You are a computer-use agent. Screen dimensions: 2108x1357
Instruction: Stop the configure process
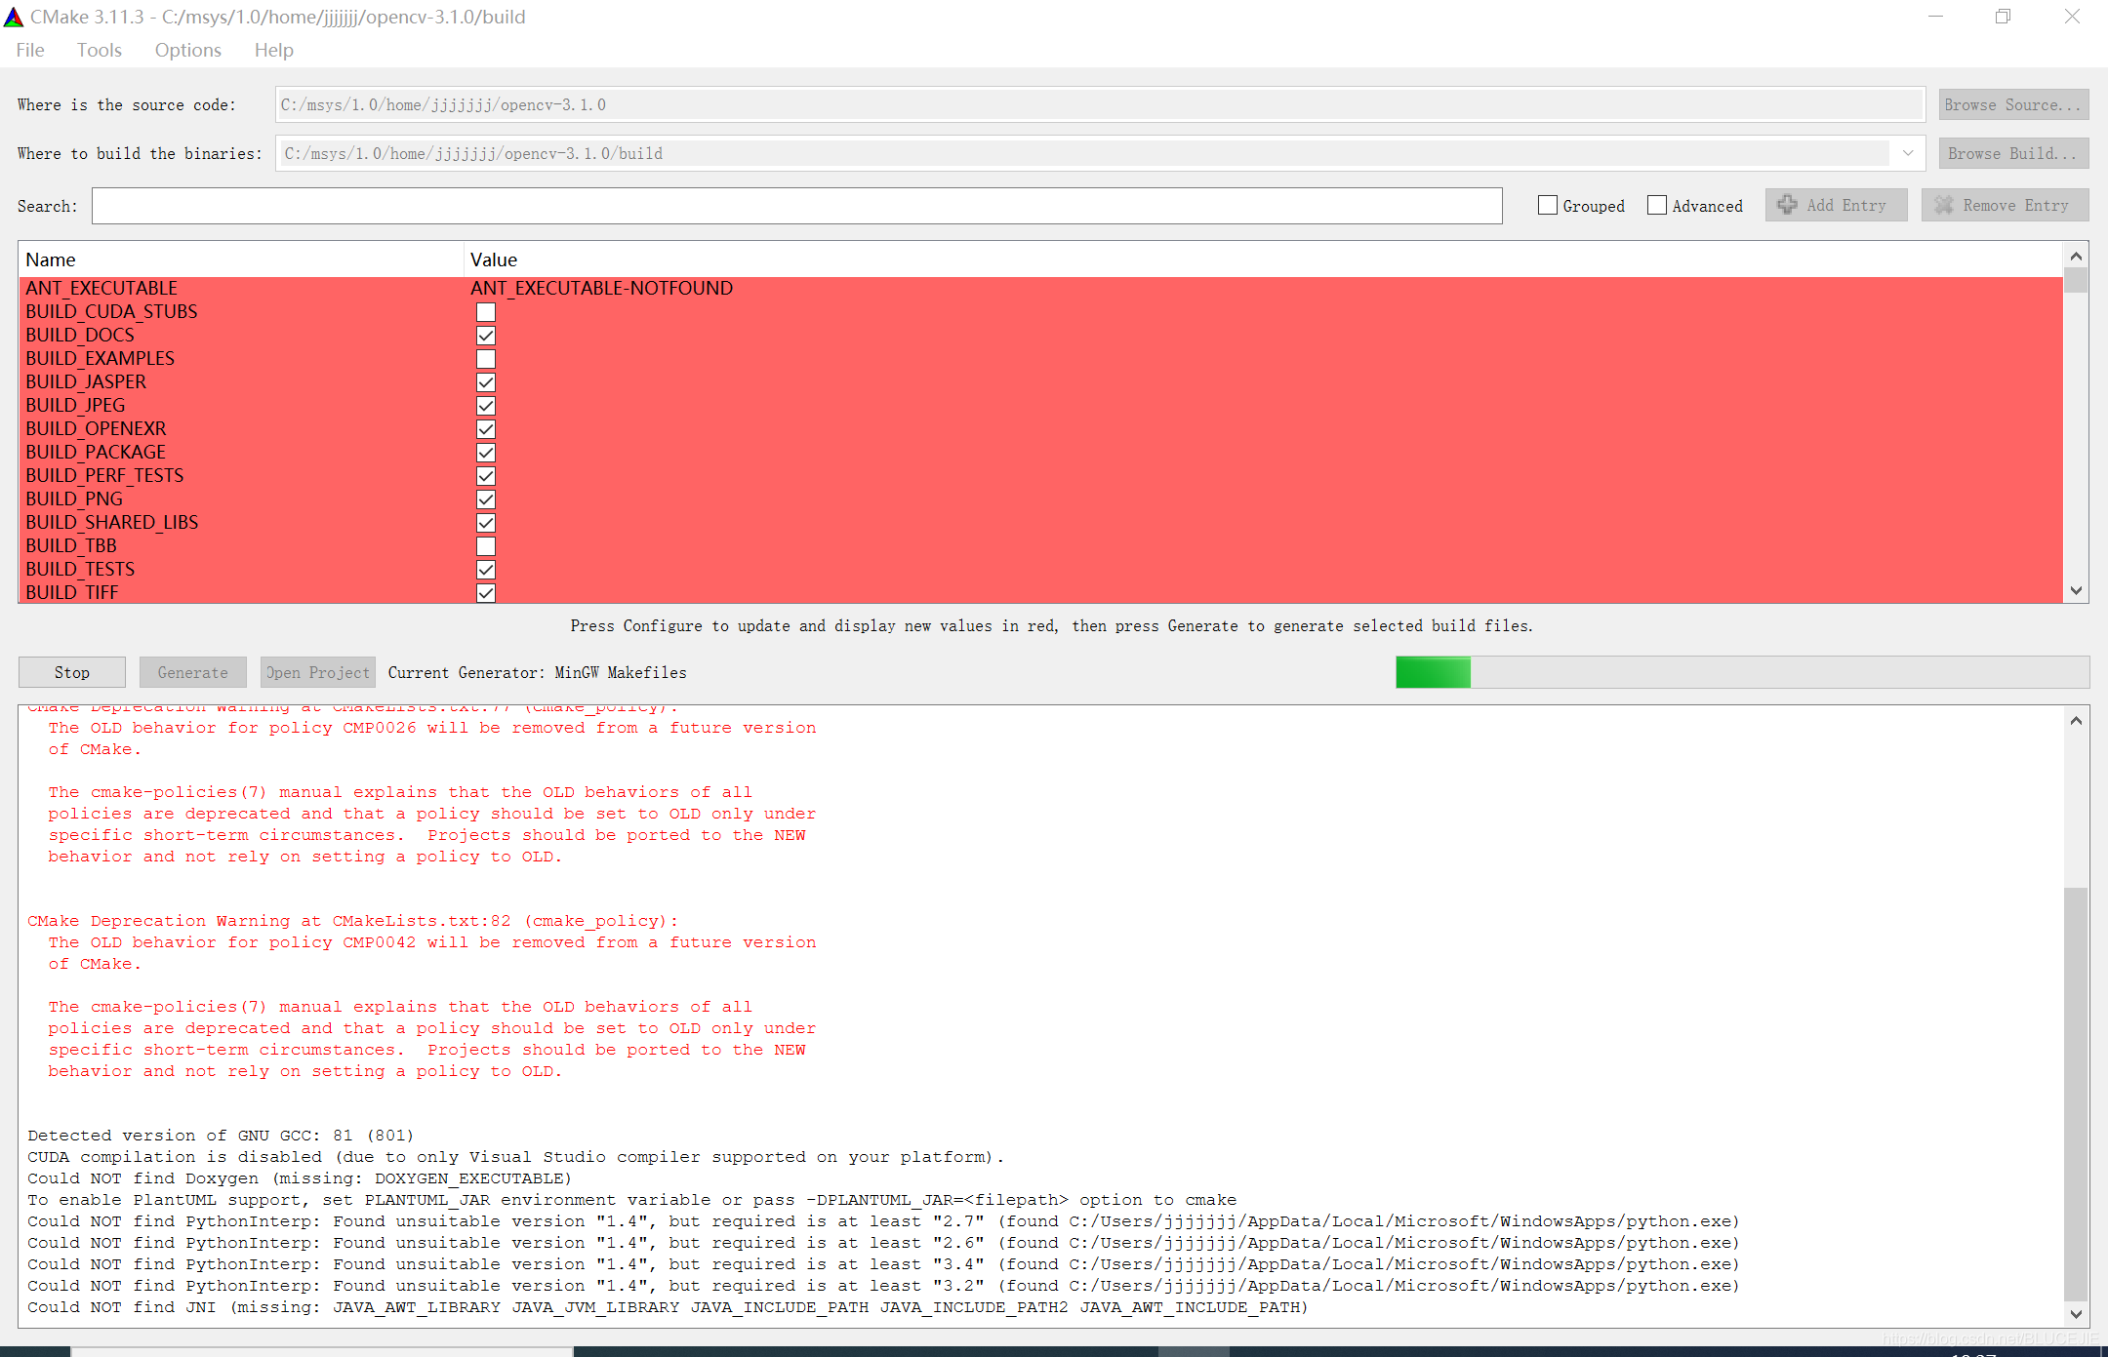click(72, 672)
